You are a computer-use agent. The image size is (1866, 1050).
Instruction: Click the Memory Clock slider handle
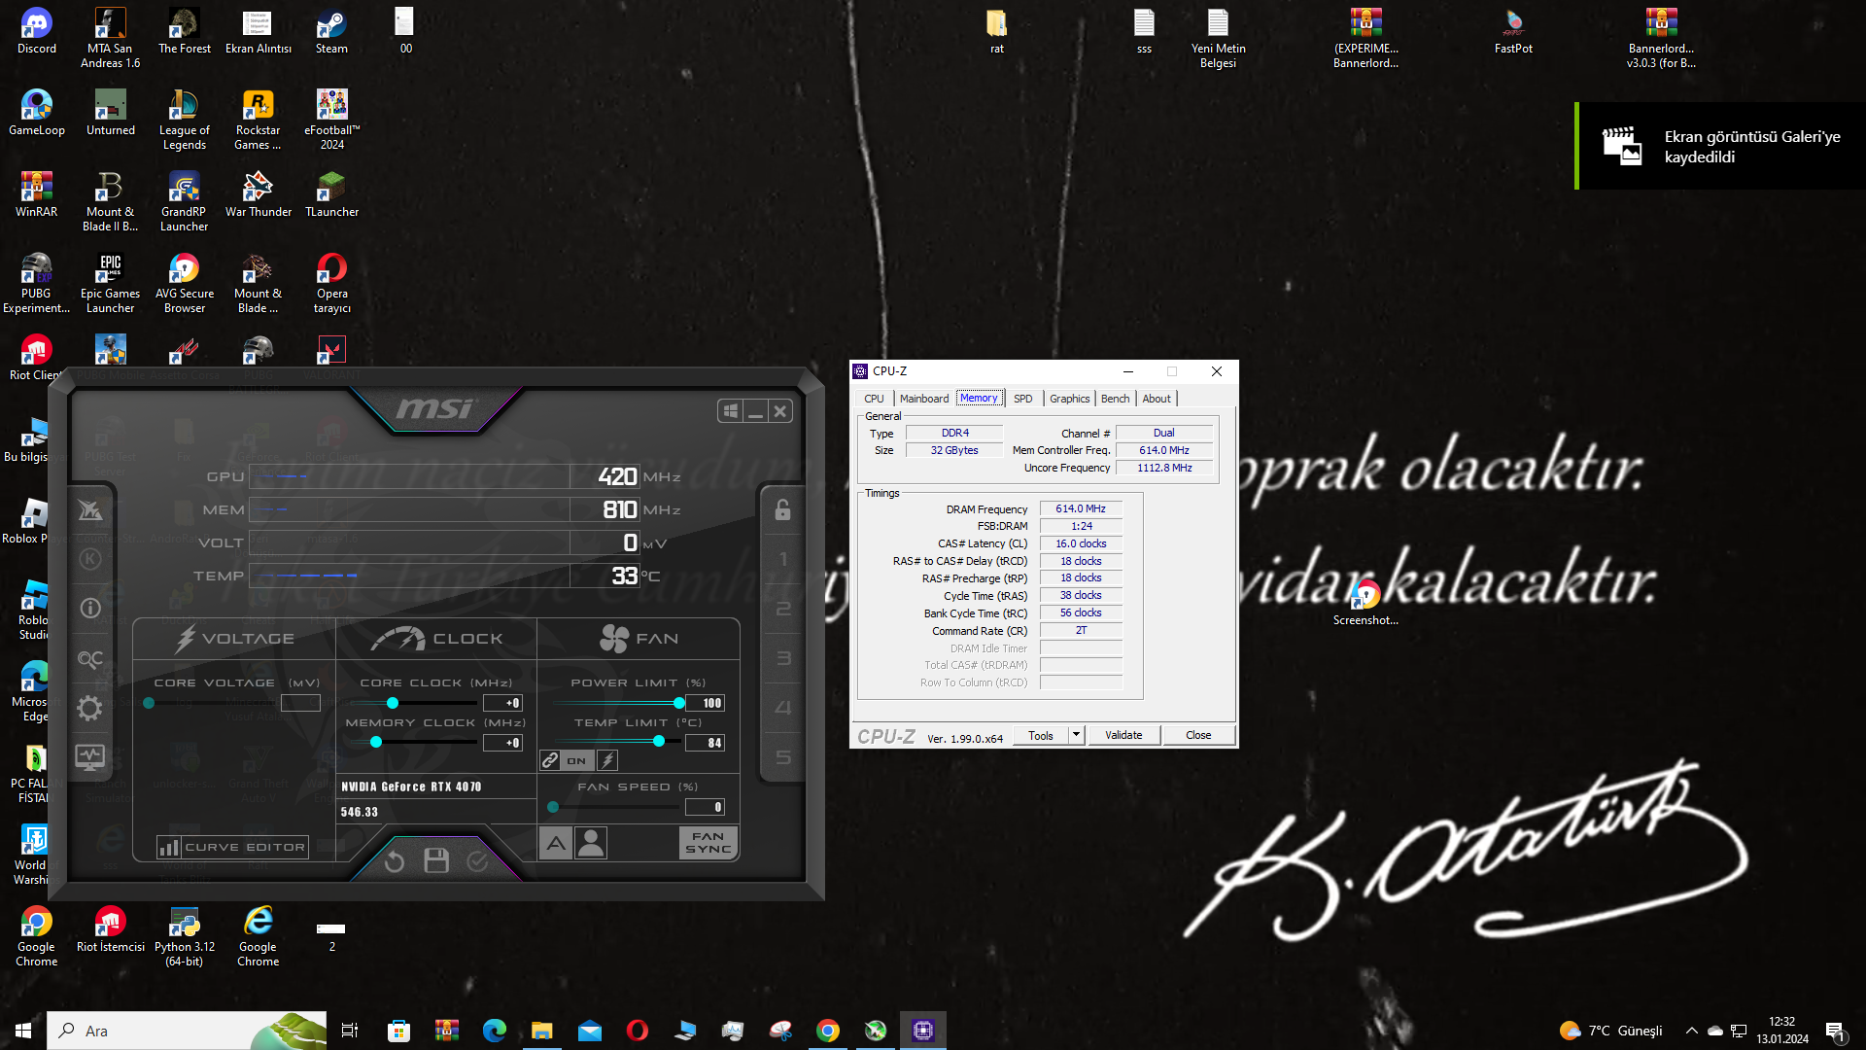tap(376, 743)
